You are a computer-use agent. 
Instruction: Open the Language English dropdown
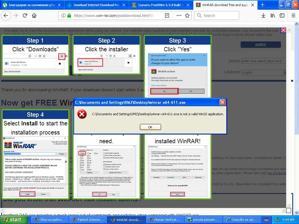264,73
